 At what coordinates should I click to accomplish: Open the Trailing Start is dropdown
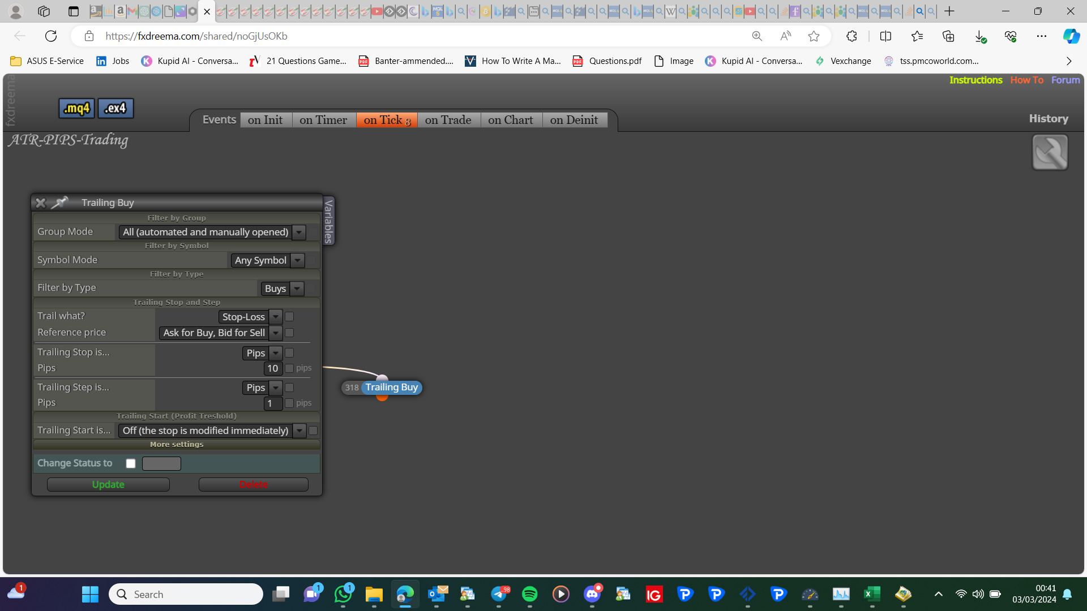click(x=212, y=431)
